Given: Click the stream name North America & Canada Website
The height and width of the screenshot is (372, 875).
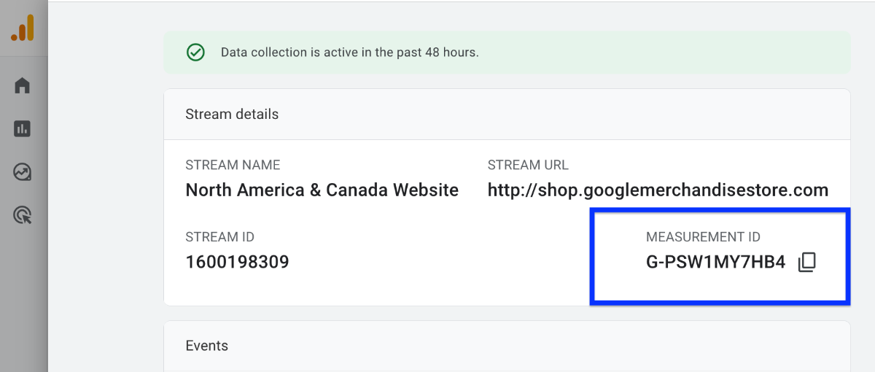Looking at the screenshot, I should 322,190.
